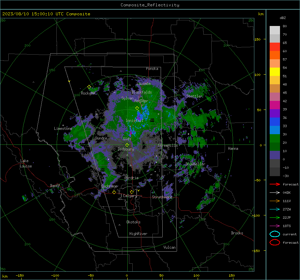This screenshot has width=300, height=280.
Task: Click the Cochrane city label
Action: [x=109, y=186]
